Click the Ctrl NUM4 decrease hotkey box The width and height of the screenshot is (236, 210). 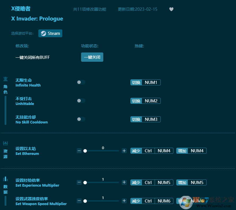[x=158, y=151]
